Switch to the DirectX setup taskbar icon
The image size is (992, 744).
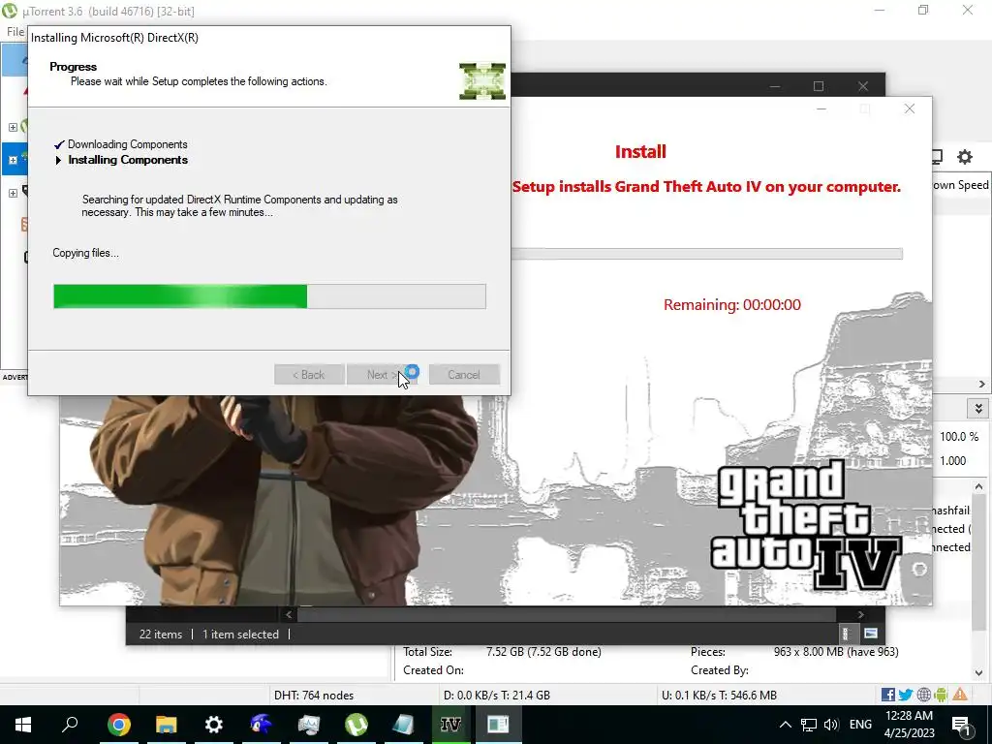coord(498,725)
